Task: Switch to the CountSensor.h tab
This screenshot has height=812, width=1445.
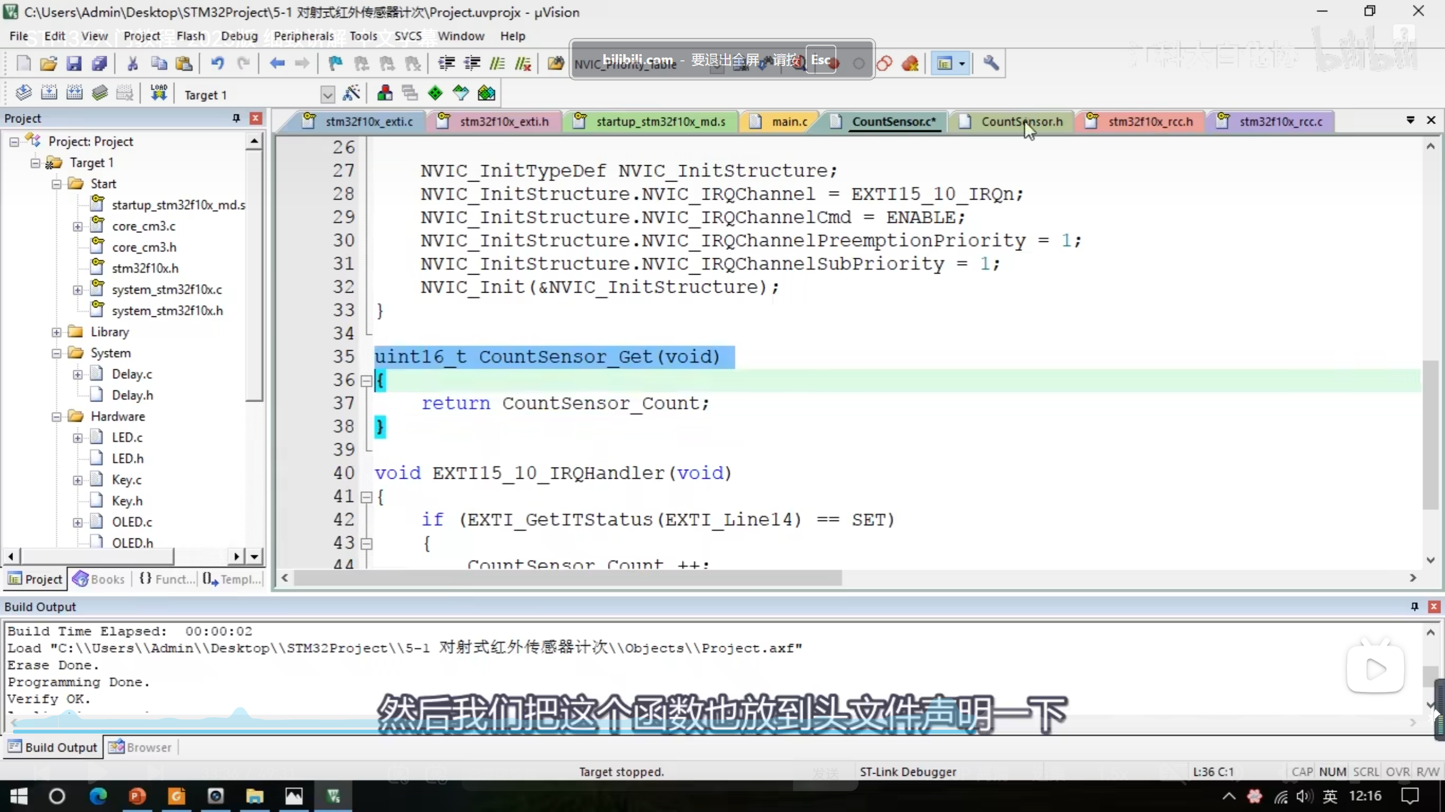Action: point(1022,121)
